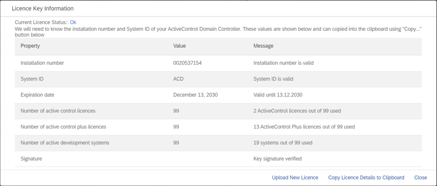This screenshot has width=437, height=186.
Task: Select the System ID value ACD
Action: [x=178, y=79]
